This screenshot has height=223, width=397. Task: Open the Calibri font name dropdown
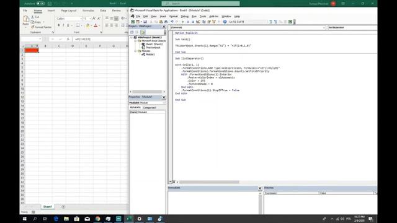tap(81, 19)
